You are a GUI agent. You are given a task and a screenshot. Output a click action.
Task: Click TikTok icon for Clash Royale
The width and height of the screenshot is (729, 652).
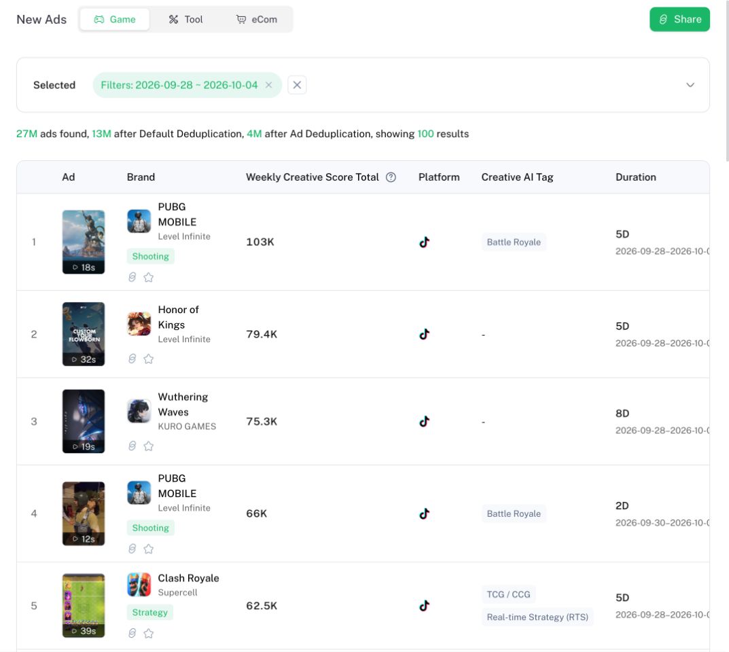tap(424, 606)
